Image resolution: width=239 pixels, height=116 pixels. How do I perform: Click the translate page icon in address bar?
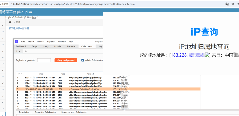[227, 4]
